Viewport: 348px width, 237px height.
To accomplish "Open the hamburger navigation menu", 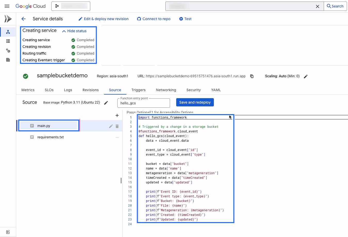I will 7,6.
